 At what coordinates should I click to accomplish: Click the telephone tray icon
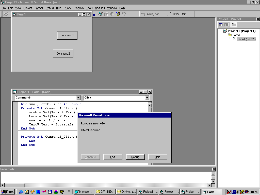246,192
